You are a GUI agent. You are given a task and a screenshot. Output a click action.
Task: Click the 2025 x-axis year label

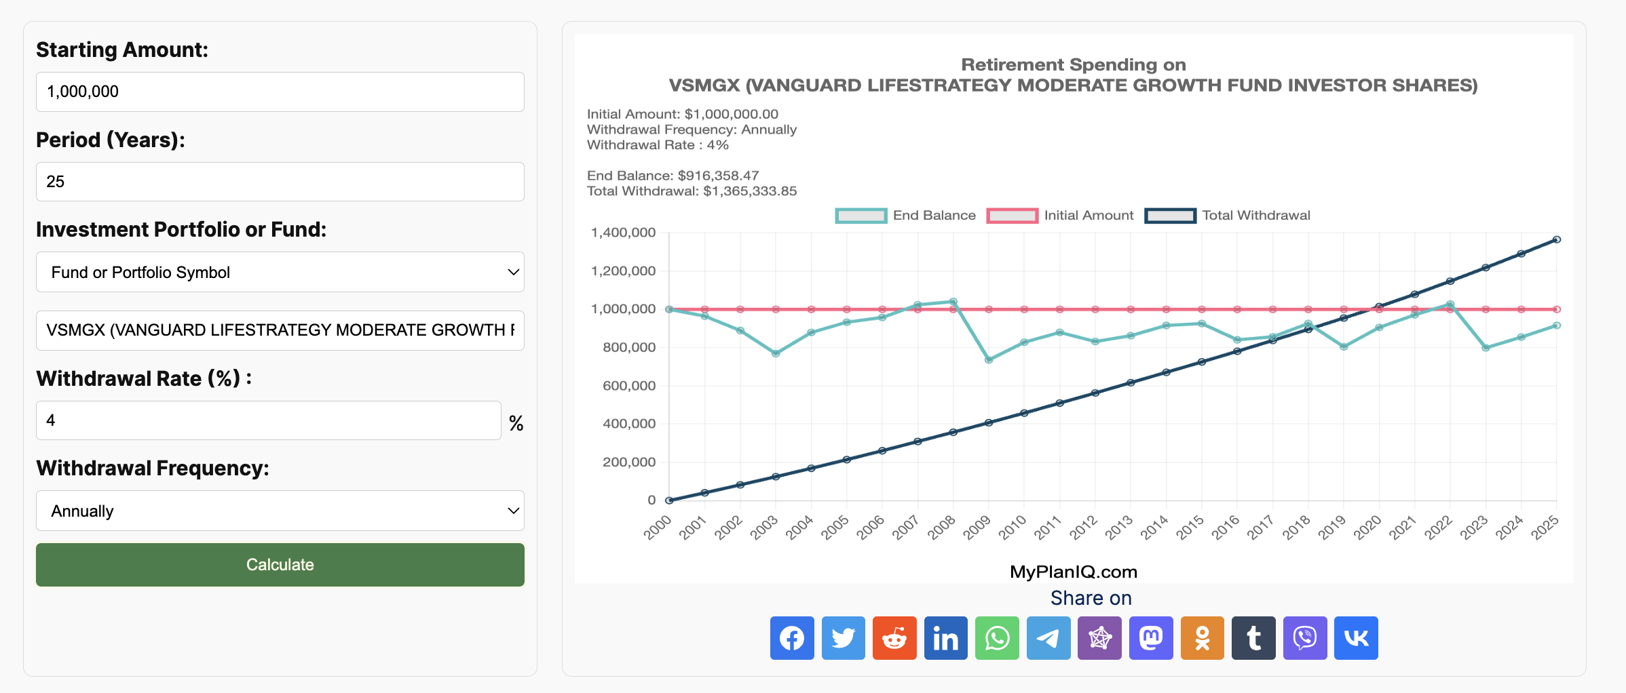pyautogui.click(x=1545, y=528)
